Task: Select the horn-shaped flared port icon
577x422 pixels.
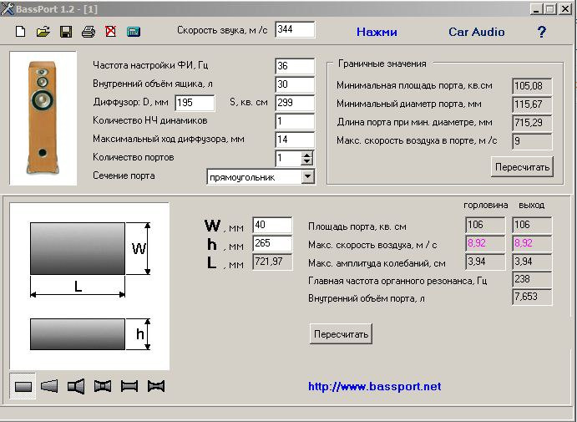Action: 76,386
